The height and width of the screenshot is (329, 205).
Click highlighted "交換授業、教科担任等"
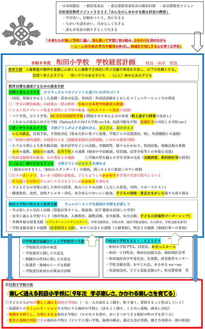[x=161, y=157]
